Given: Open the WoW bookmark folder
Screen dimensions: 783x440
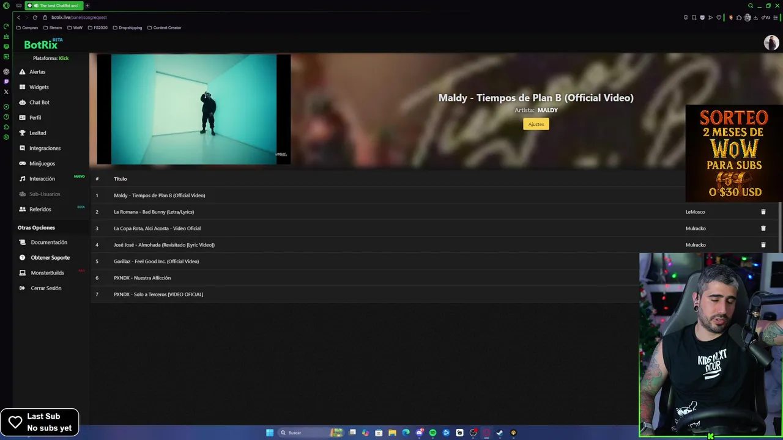Looking at the screenshot, I should click(75, 28).
